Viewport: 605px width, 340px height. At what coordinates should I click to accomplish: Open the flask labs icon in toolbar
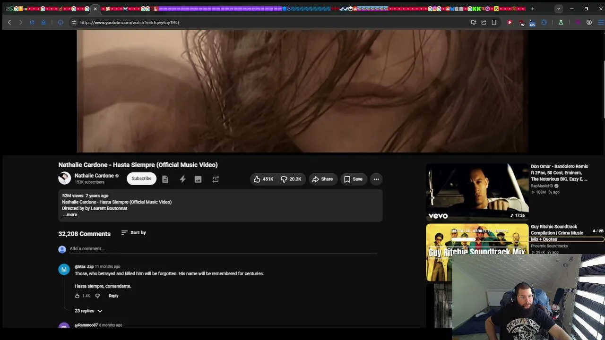(561, 22)
